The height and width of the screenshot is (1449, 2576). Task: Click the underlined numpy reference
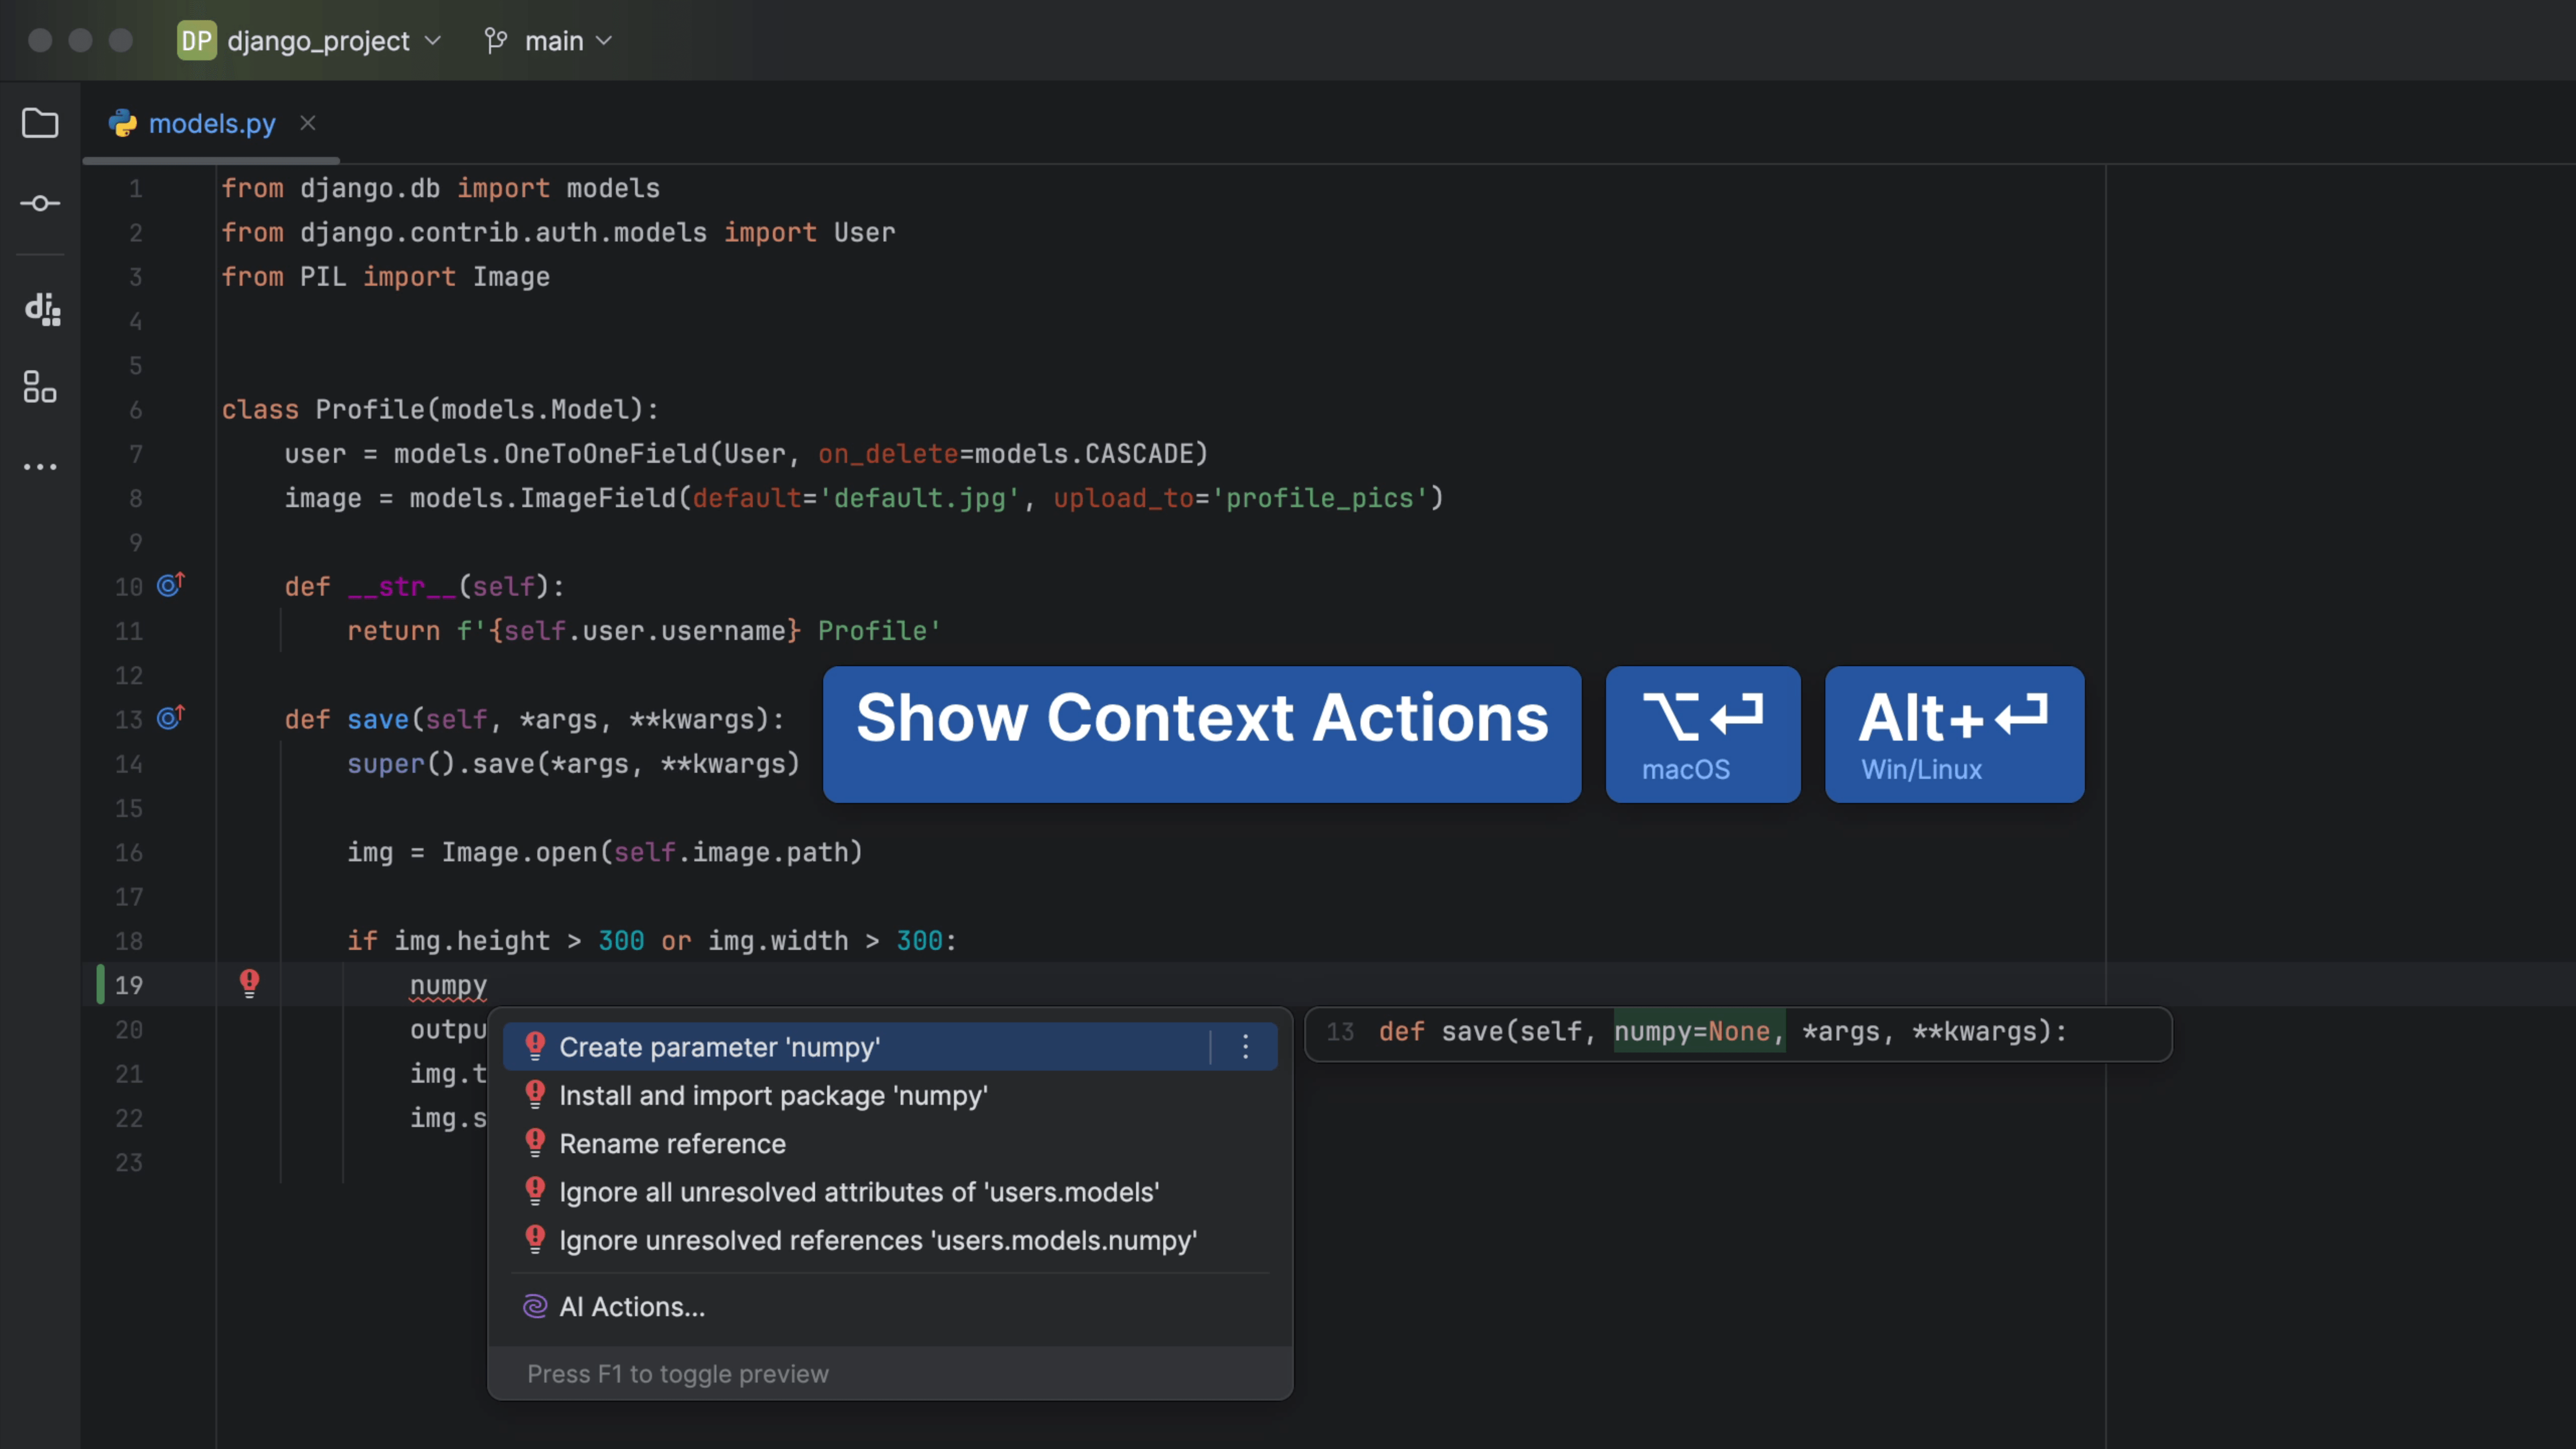coord(448,986)
